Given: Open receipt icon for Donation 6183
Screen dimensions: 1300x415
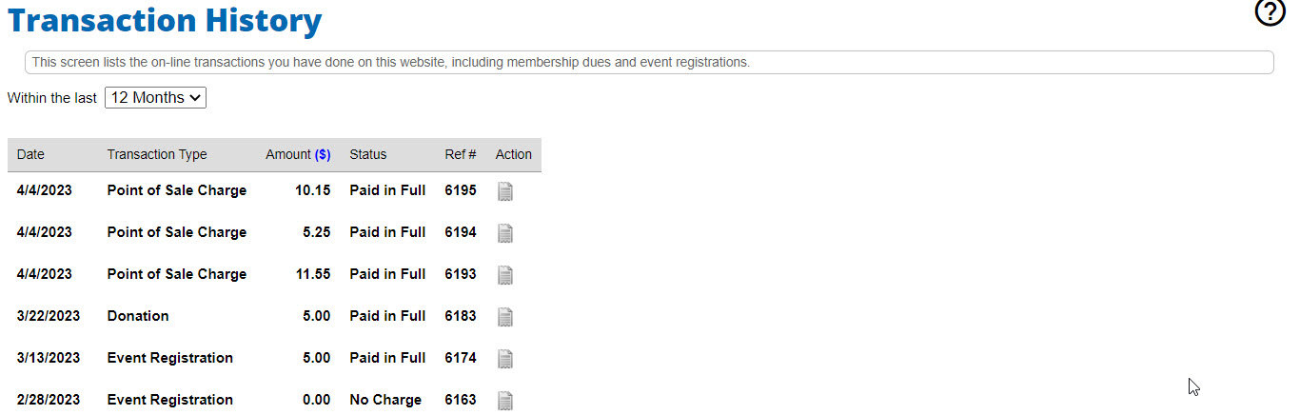Looking at the screenshot, I should 505,317.
